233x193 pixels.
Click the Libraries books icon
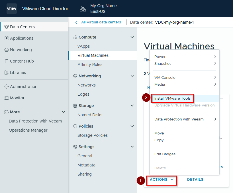click(6, 73)
